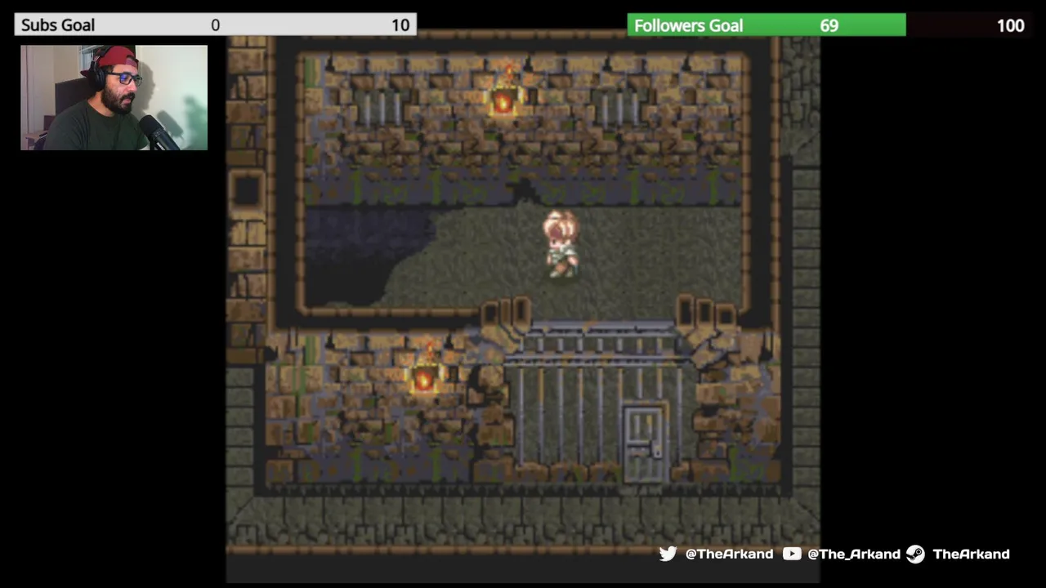Click the blonde hero character sprite
Screen dimensions: 1046x588
tap(561, 243)
